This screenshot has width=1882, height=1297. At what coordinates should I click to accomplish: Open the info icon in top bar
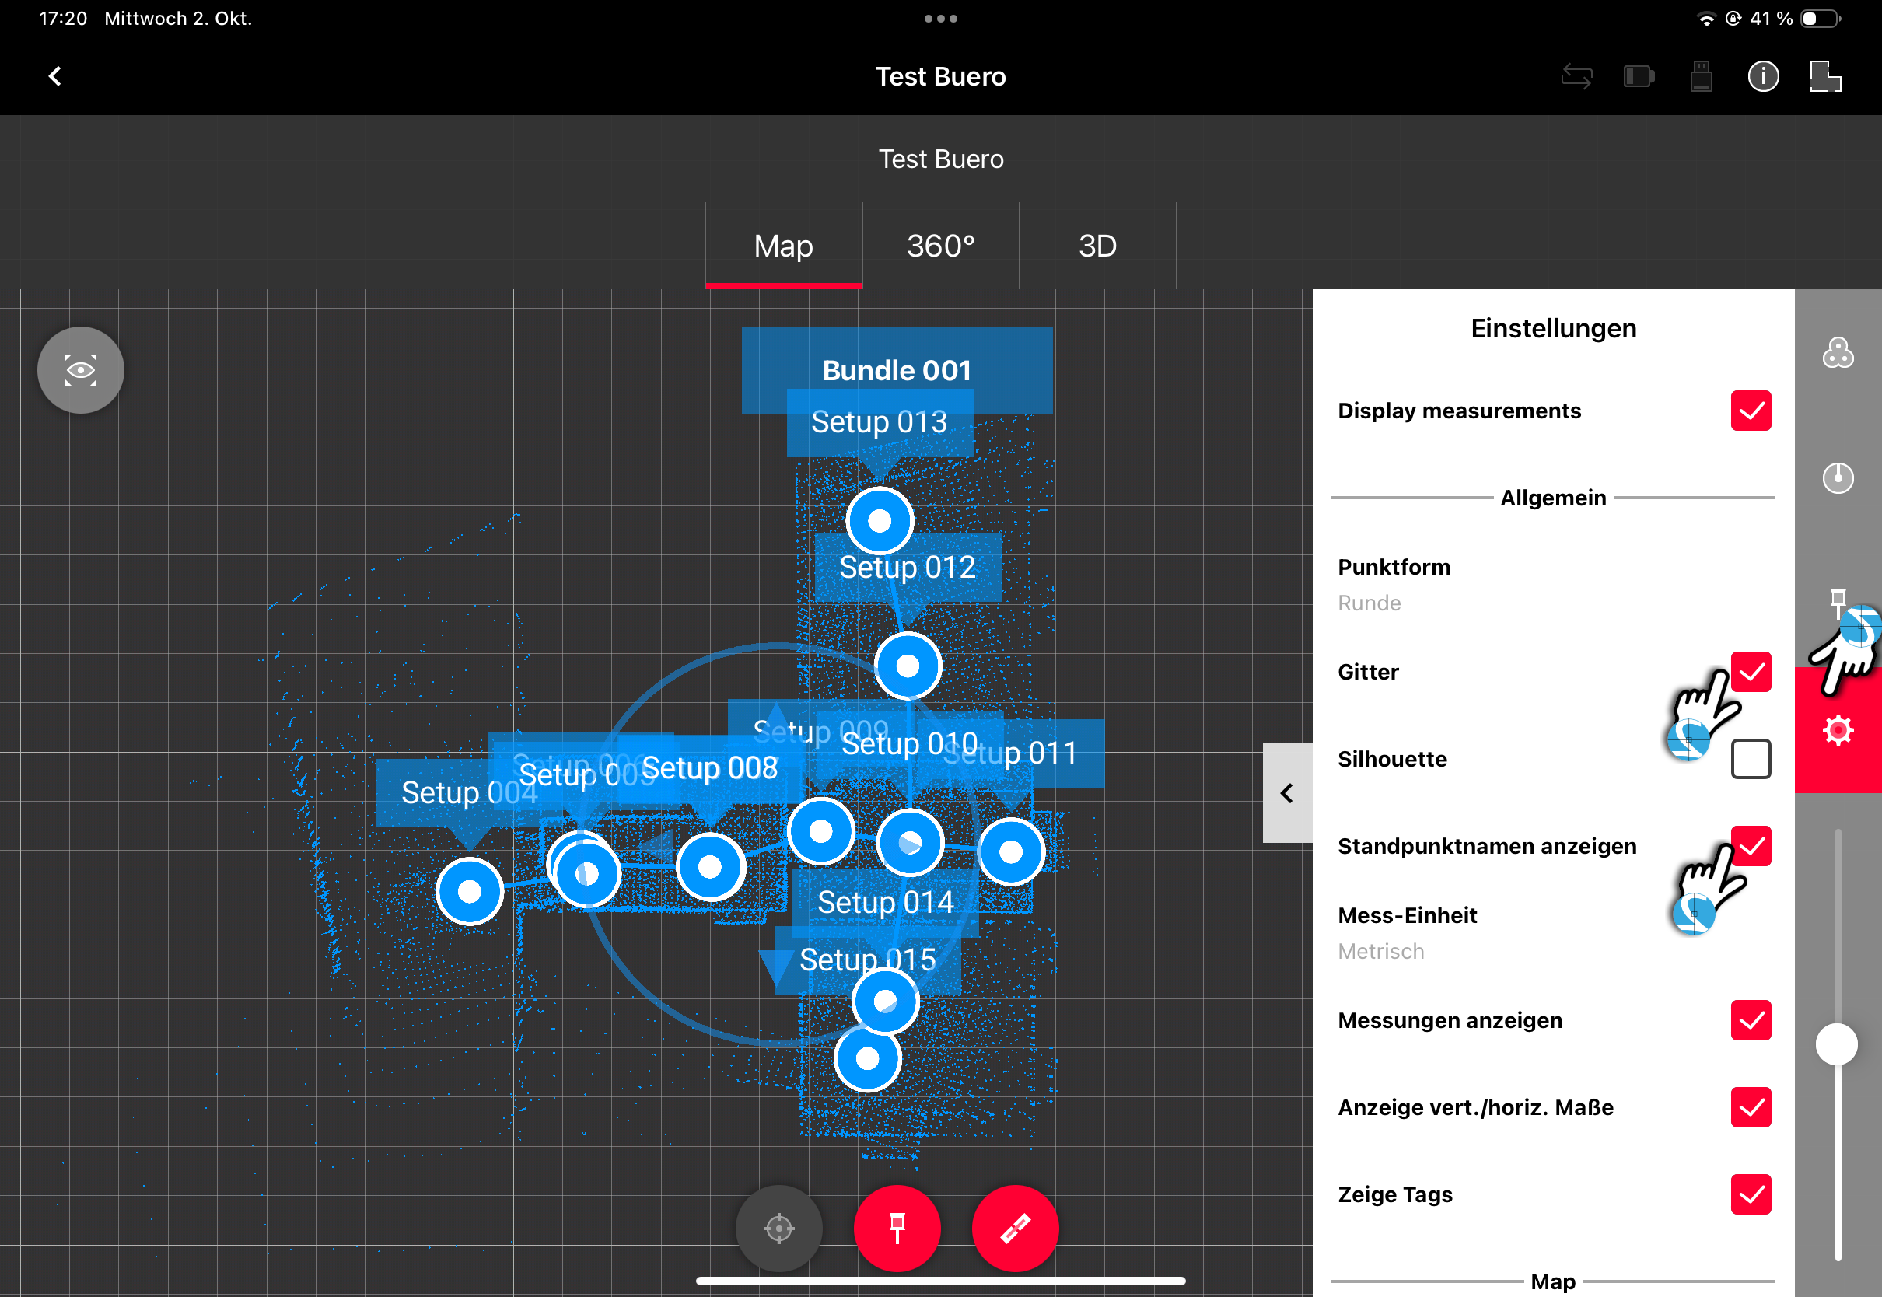[1762, 76]
